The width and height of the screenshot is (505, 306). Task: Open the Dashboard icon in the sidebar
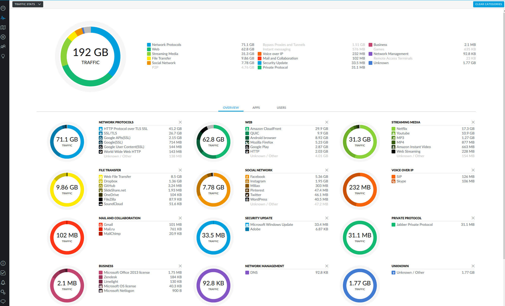[3, 8]
